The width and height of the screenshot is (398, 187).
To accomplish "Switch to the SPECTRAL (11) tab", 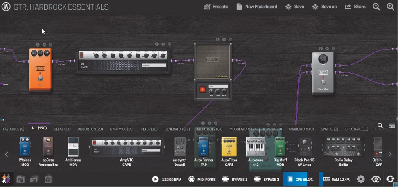I will tap(357, 129).
